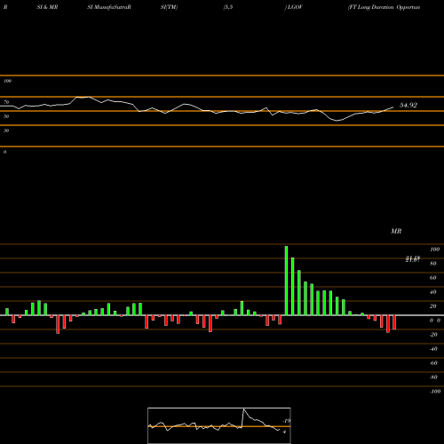444x444 pixels.
Task: Click the 50 label on RSI axis
Action: tap(6, 116)
